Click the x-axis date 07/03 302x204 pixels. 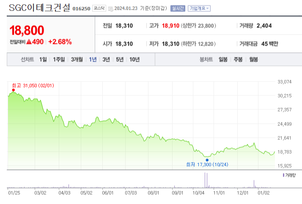[131, 193]
